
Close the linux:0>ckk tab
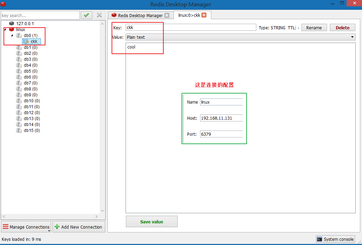[x=204, y=15]
